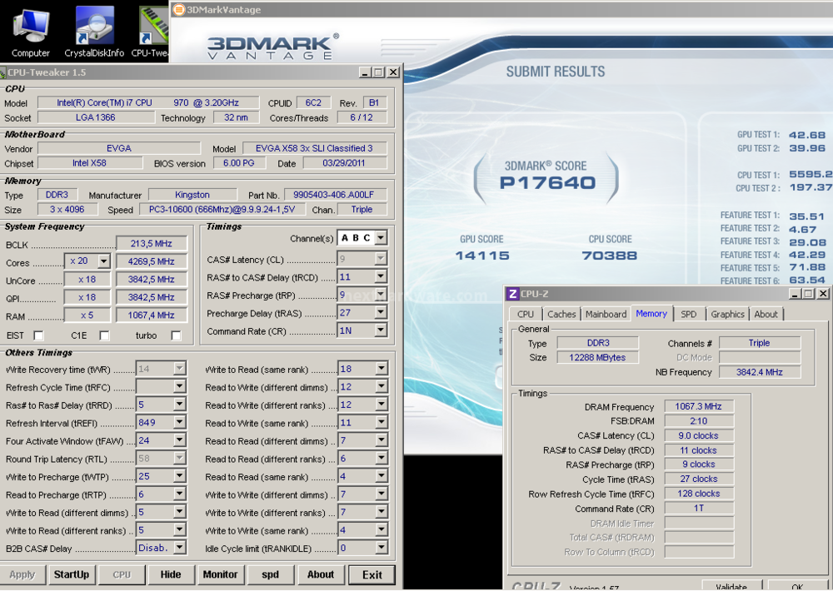The image size is (833, 591).
Task: Open the SPD tab in CPU-Z
Action: [689, 315]
